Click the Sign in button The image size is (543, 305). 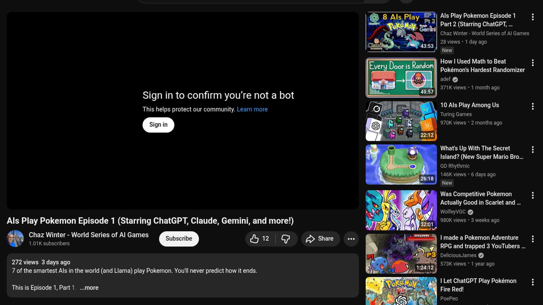click(x=158, y=125)
